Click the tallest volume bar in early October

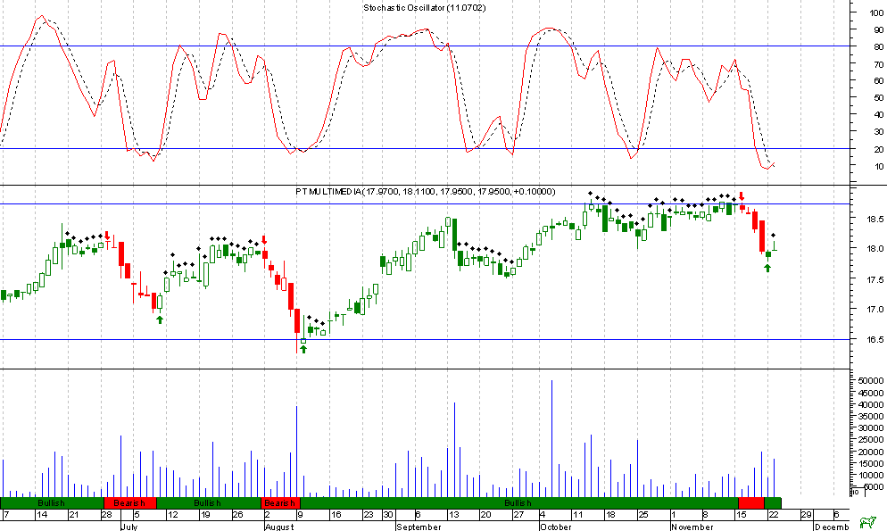click(552, 438)
